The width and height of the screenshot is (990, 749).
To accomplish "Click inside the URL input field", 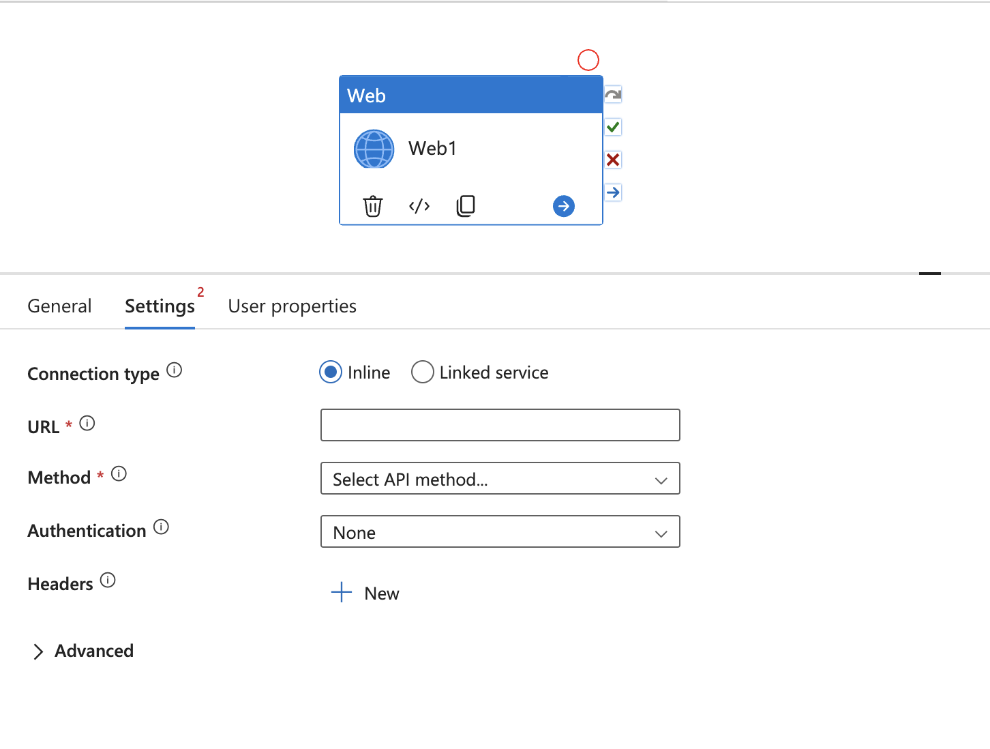I will click(x=500, y=424).
